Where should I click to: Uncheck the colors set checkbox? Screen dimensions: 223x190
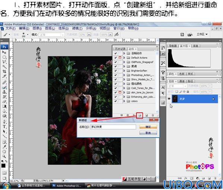click(116, 101)
